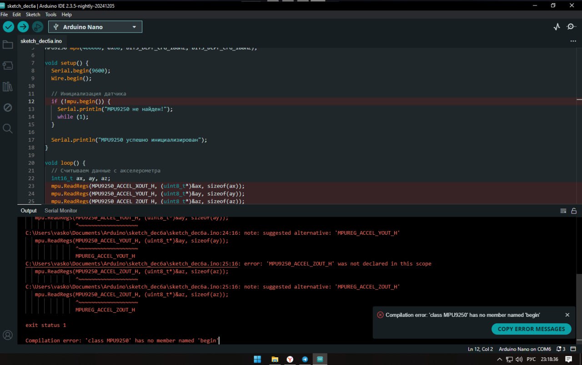
Task: Click Arduino Nano on COM6 in status bar
Action: 525,349
